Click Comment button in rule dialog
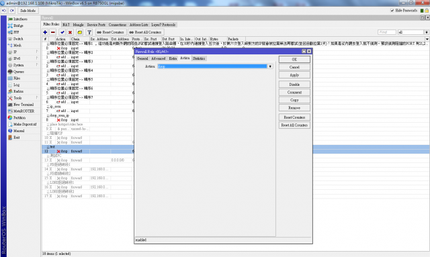The height and width of the screenshot is (257, 430). [294, 93]
